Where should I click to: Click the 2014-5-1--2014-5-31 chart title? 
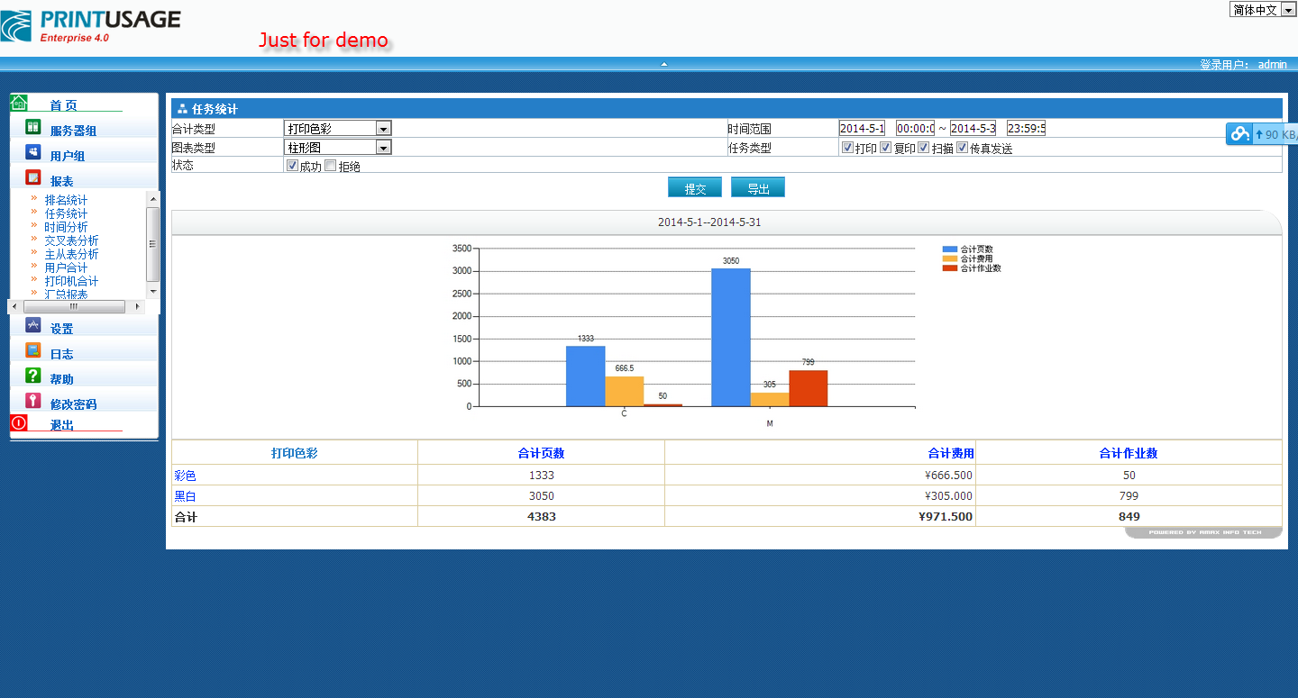[x=709, y=222]
